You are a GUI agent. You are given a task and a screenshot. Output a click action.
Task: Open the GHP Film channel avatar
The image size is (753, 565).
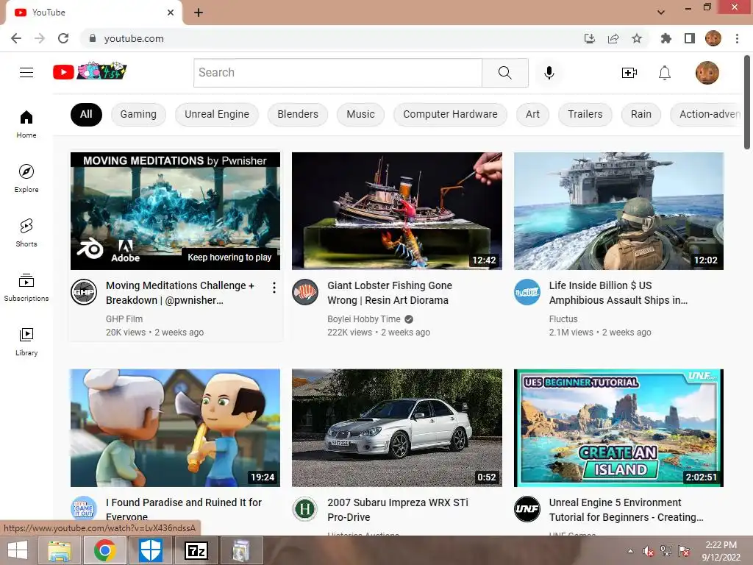(84, 291)
